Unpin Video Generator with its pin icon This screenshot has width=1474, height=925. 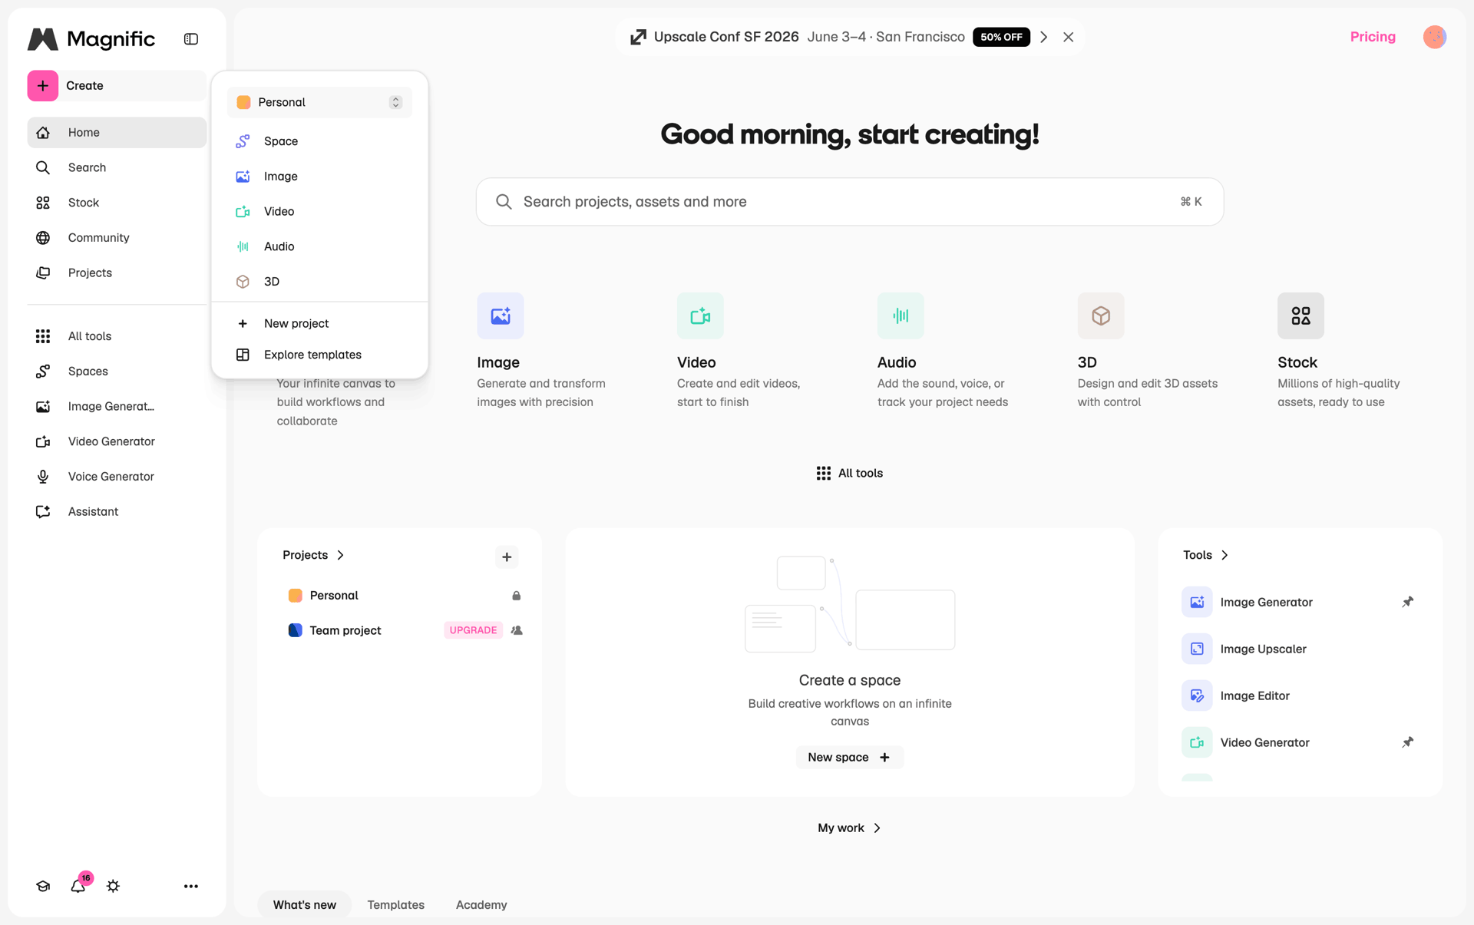(1407, 742)
